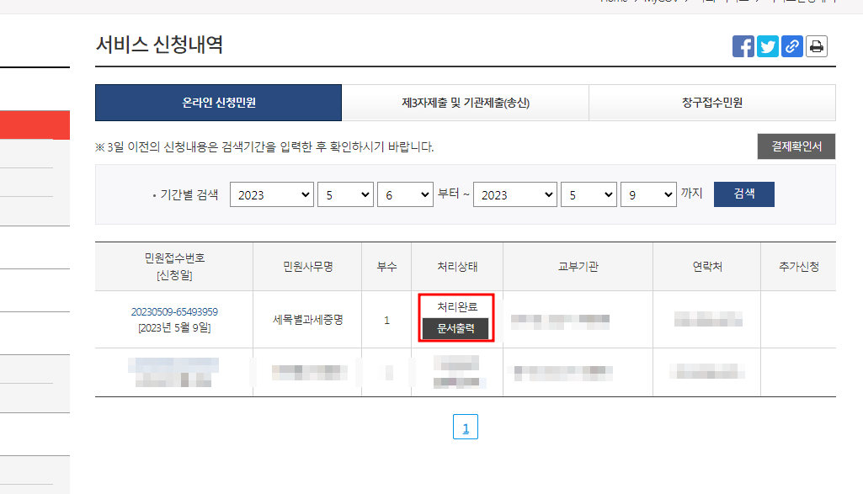Click the 세목별과세증명 application row
The image size is (863, 494).
[307, 320]
